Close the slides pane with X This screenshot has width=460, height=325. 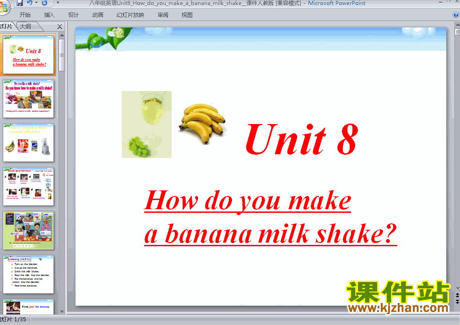click(60, 27)
